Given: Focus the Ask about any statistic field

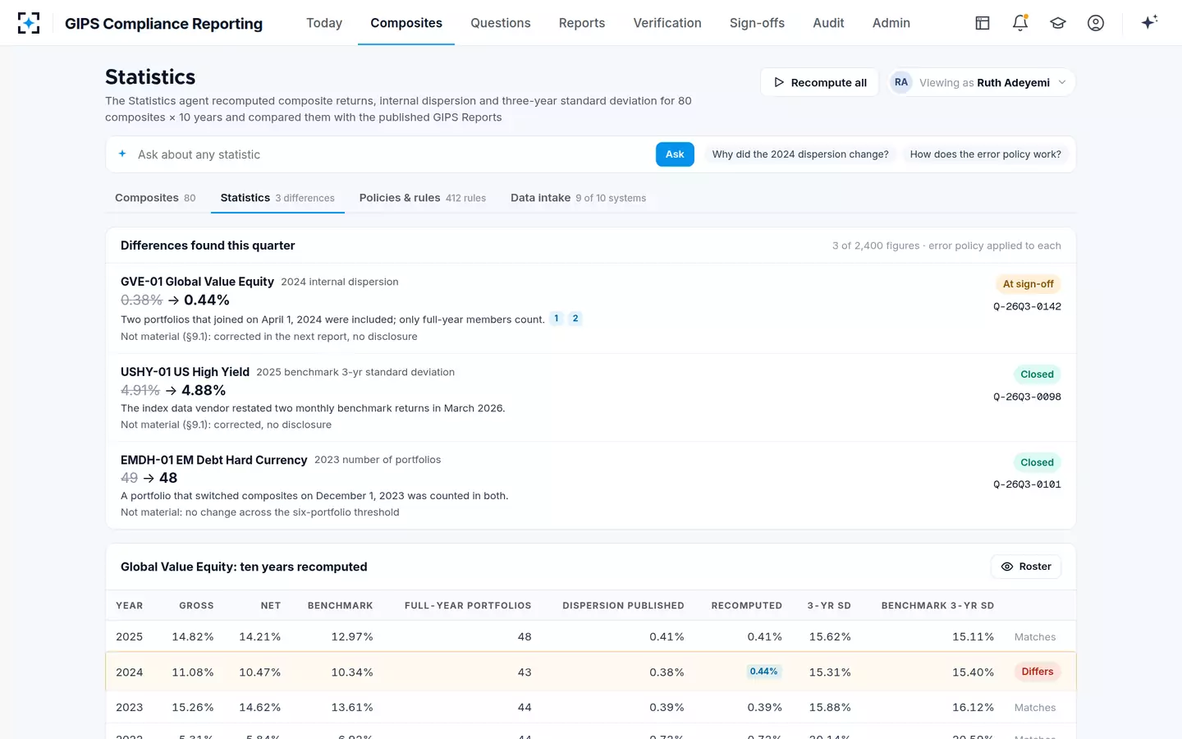Looking at the screenshot, I should [392, 154].
